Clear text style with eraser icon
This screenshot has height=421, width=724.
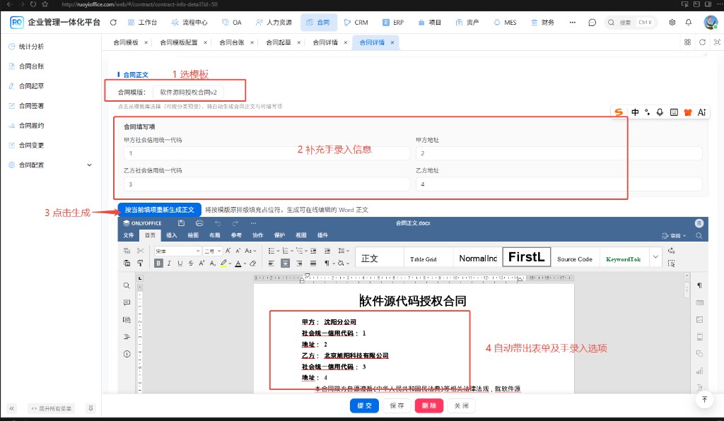(252, 263)
